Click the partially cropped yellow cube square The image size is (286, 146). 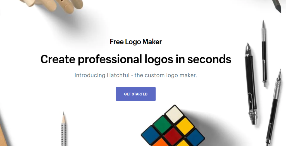183,143
